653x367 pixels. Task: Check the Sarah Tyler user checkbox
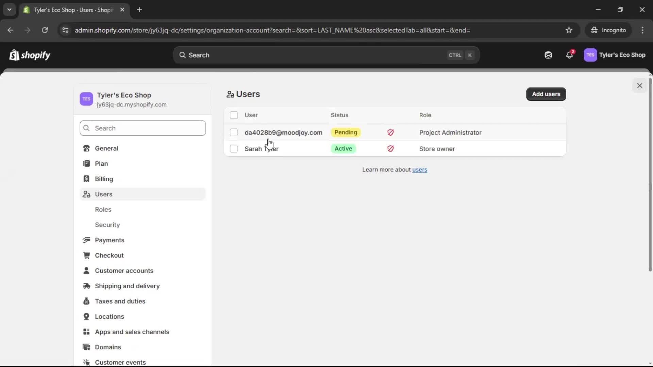(x=234, y=149)
